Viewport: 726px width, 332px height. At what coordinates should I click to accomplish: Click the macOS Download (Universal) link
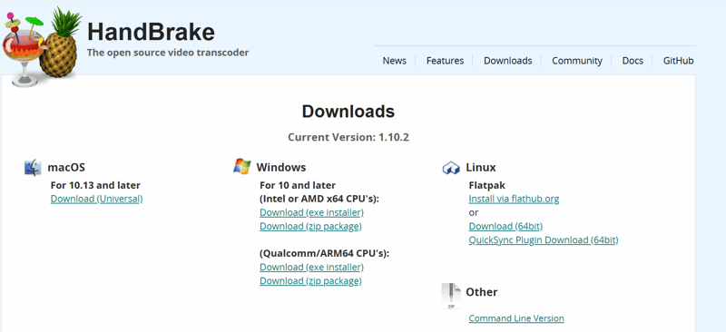(x=96, y=199)
